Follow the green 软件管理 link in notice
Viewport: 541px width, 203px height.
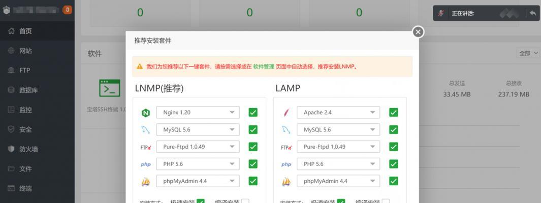click(x=264, y=66)
